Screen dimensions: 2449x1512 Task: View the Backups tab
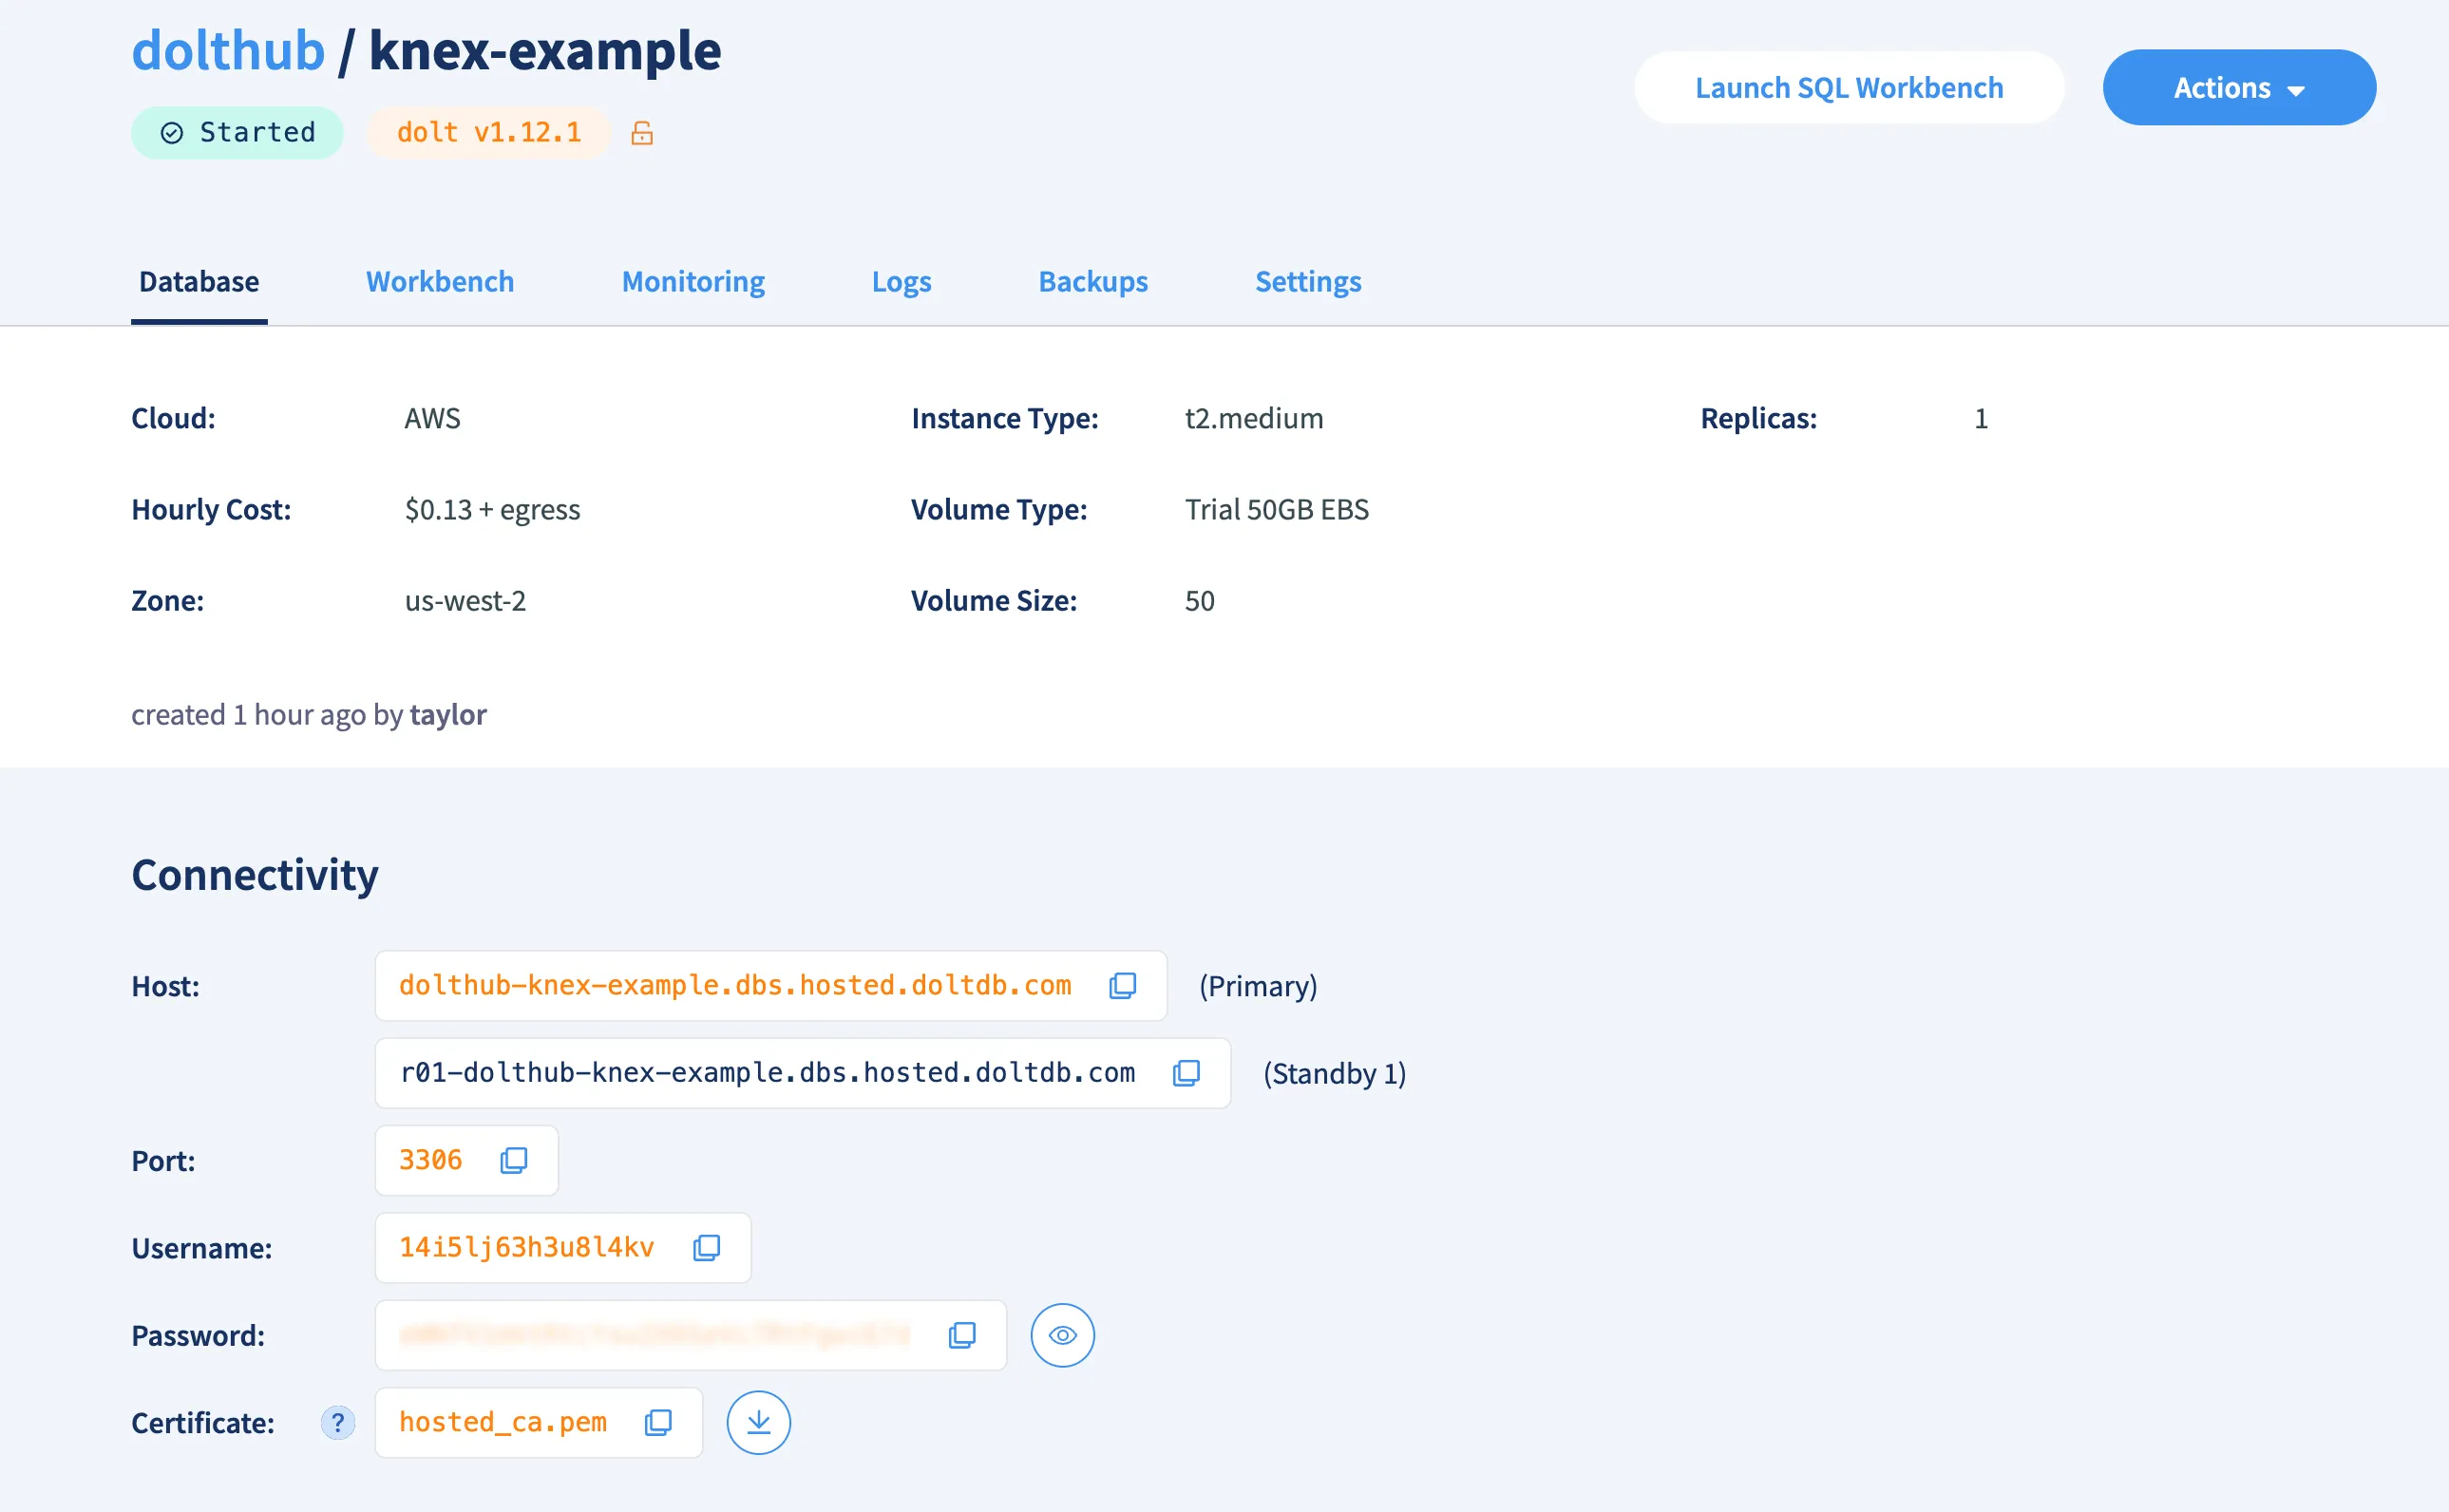tap(1092, 282)
